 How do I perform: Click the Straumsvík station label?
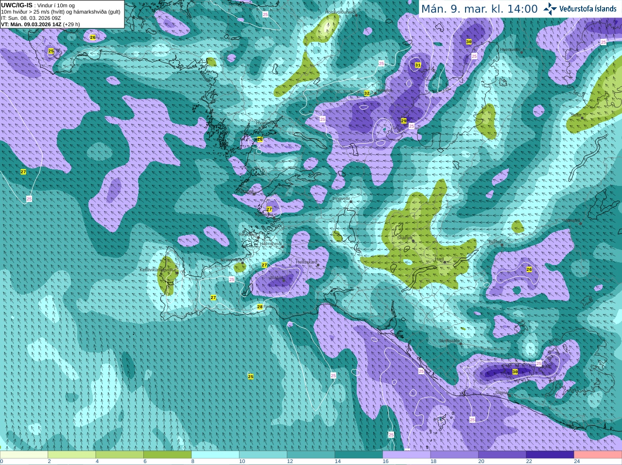[231, 260]
